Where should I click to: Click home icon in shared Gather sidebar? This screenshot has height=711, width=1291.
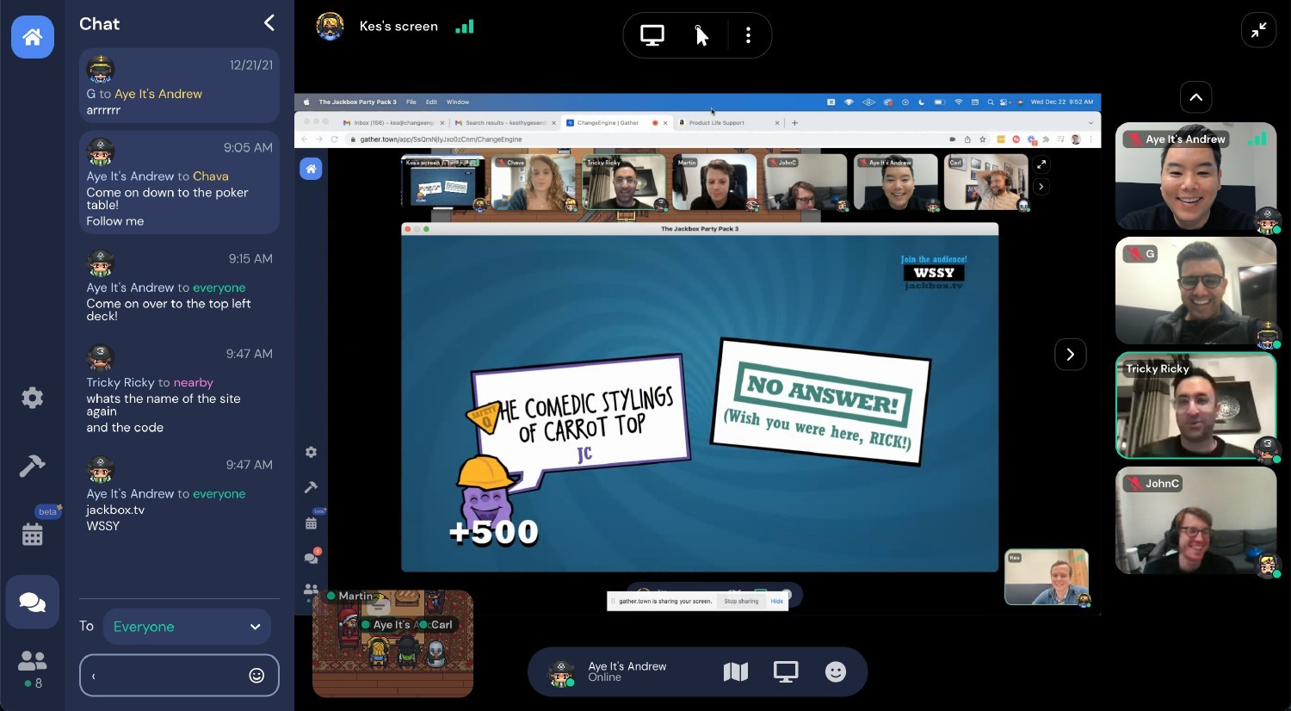(311, 169)
